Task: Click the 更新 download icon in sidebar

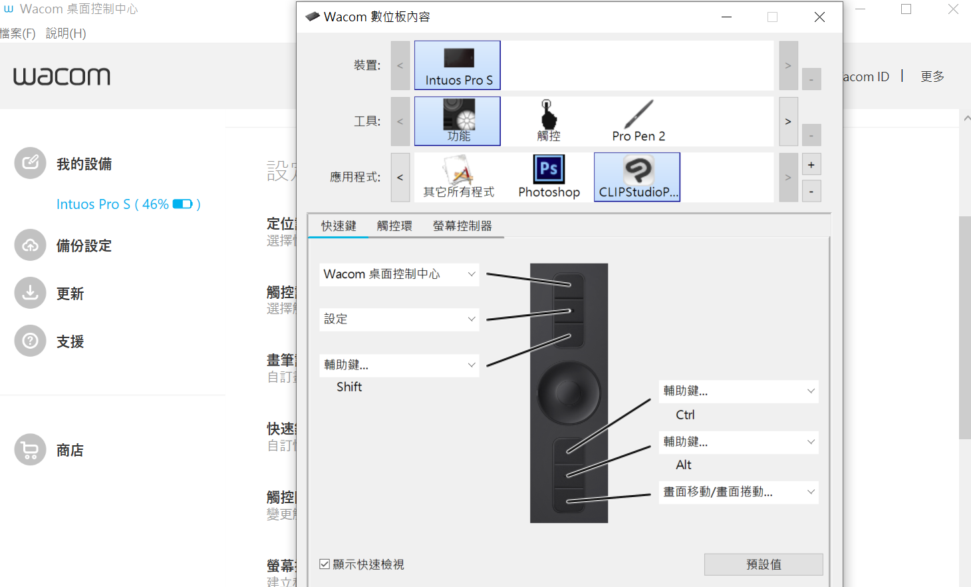Action: tap(31, 293)
